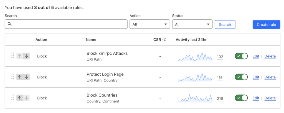Disable the Block Countries rule toggle
Viewport: 284px width, 113px height.
click(x=241, y=98)
